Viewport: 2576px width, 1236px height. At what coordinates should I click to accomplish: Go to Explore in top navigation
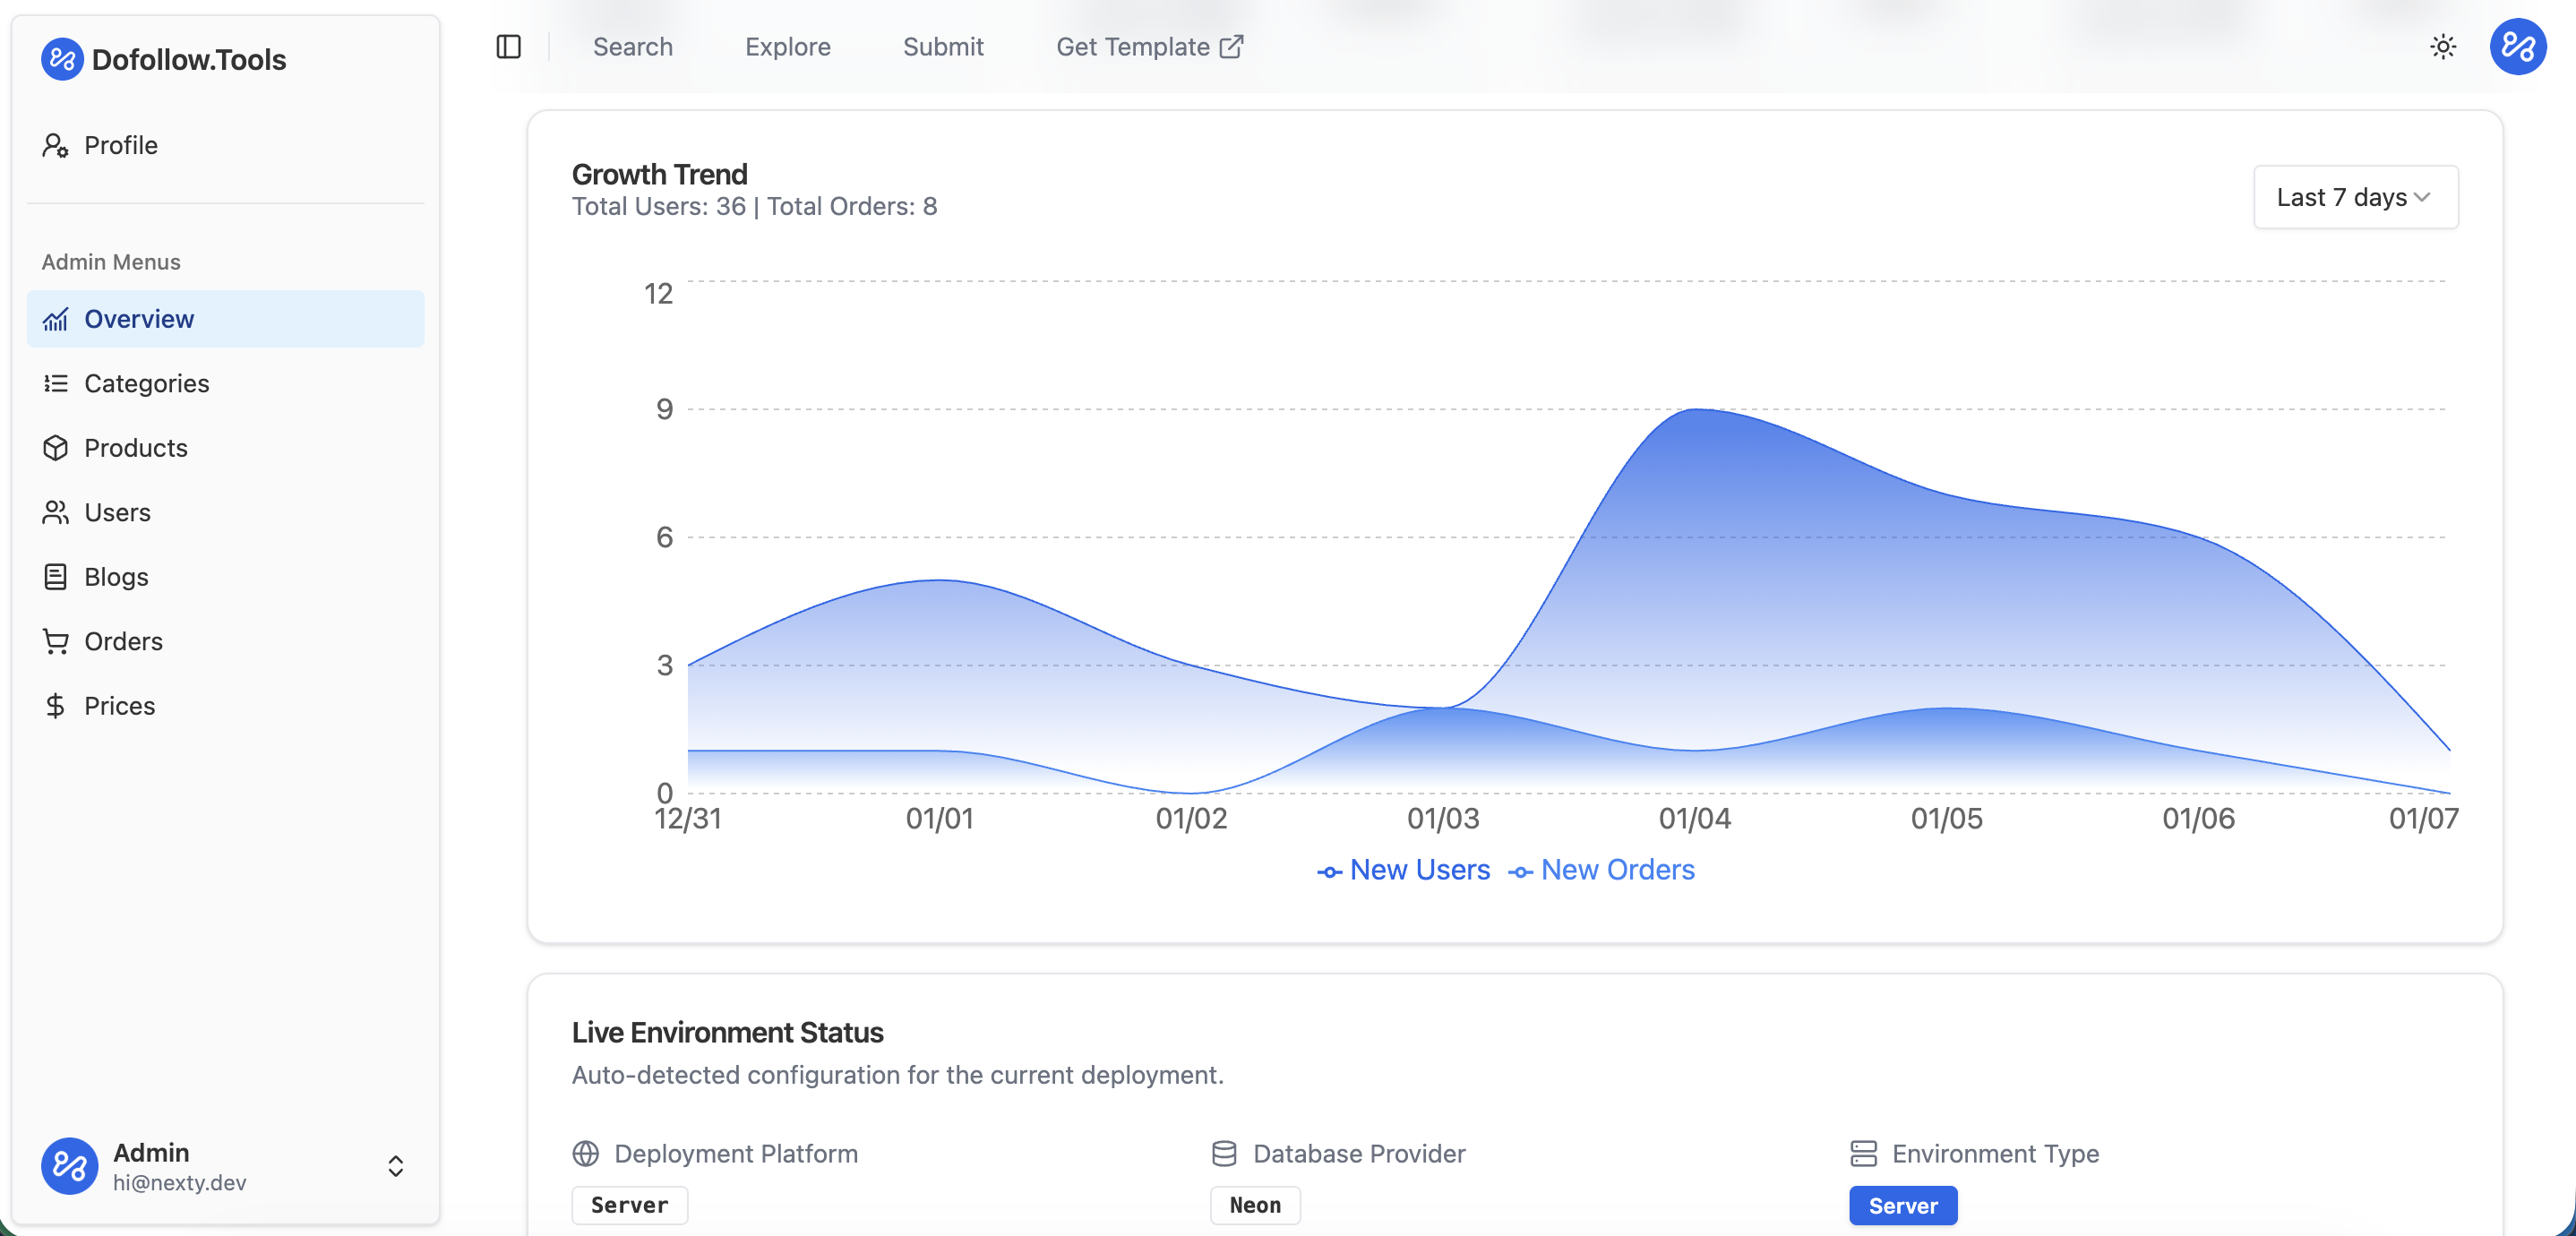787,47
